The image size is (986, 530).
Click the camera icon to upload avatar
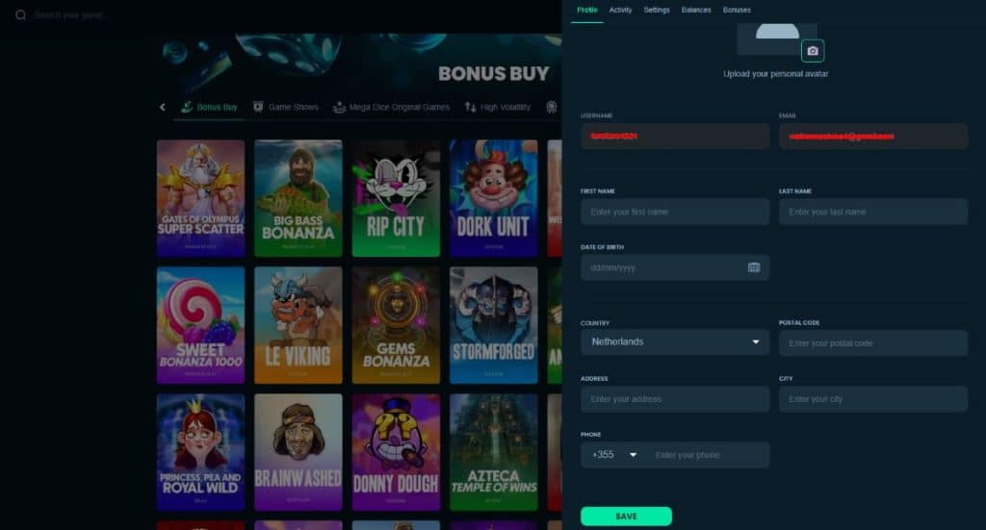813,51
